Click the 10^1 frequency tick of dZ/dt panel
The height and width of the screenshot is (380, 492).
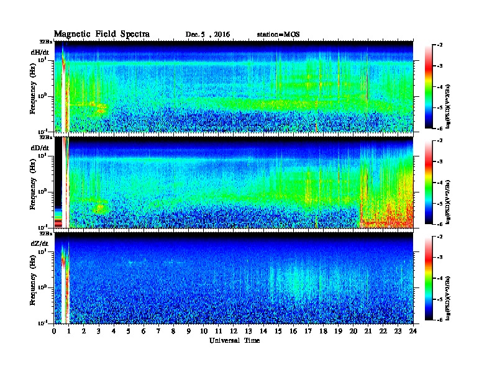[42, 251]
